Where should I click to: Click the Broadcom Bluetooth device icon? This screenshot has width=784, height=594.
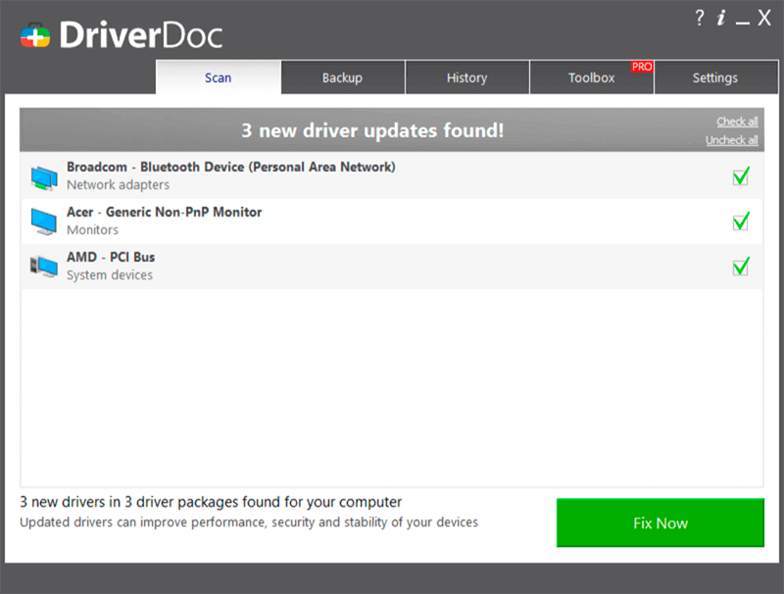point(41,175)
